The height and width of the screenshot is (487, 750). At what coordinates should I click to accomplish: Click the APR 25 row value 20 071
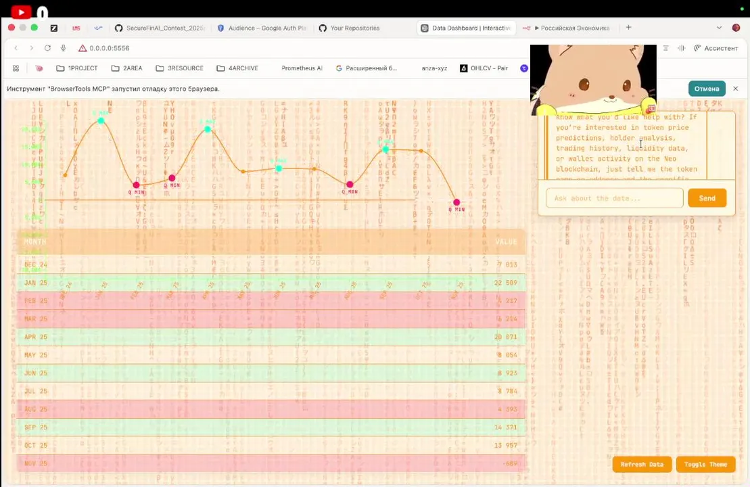point(506,337)
